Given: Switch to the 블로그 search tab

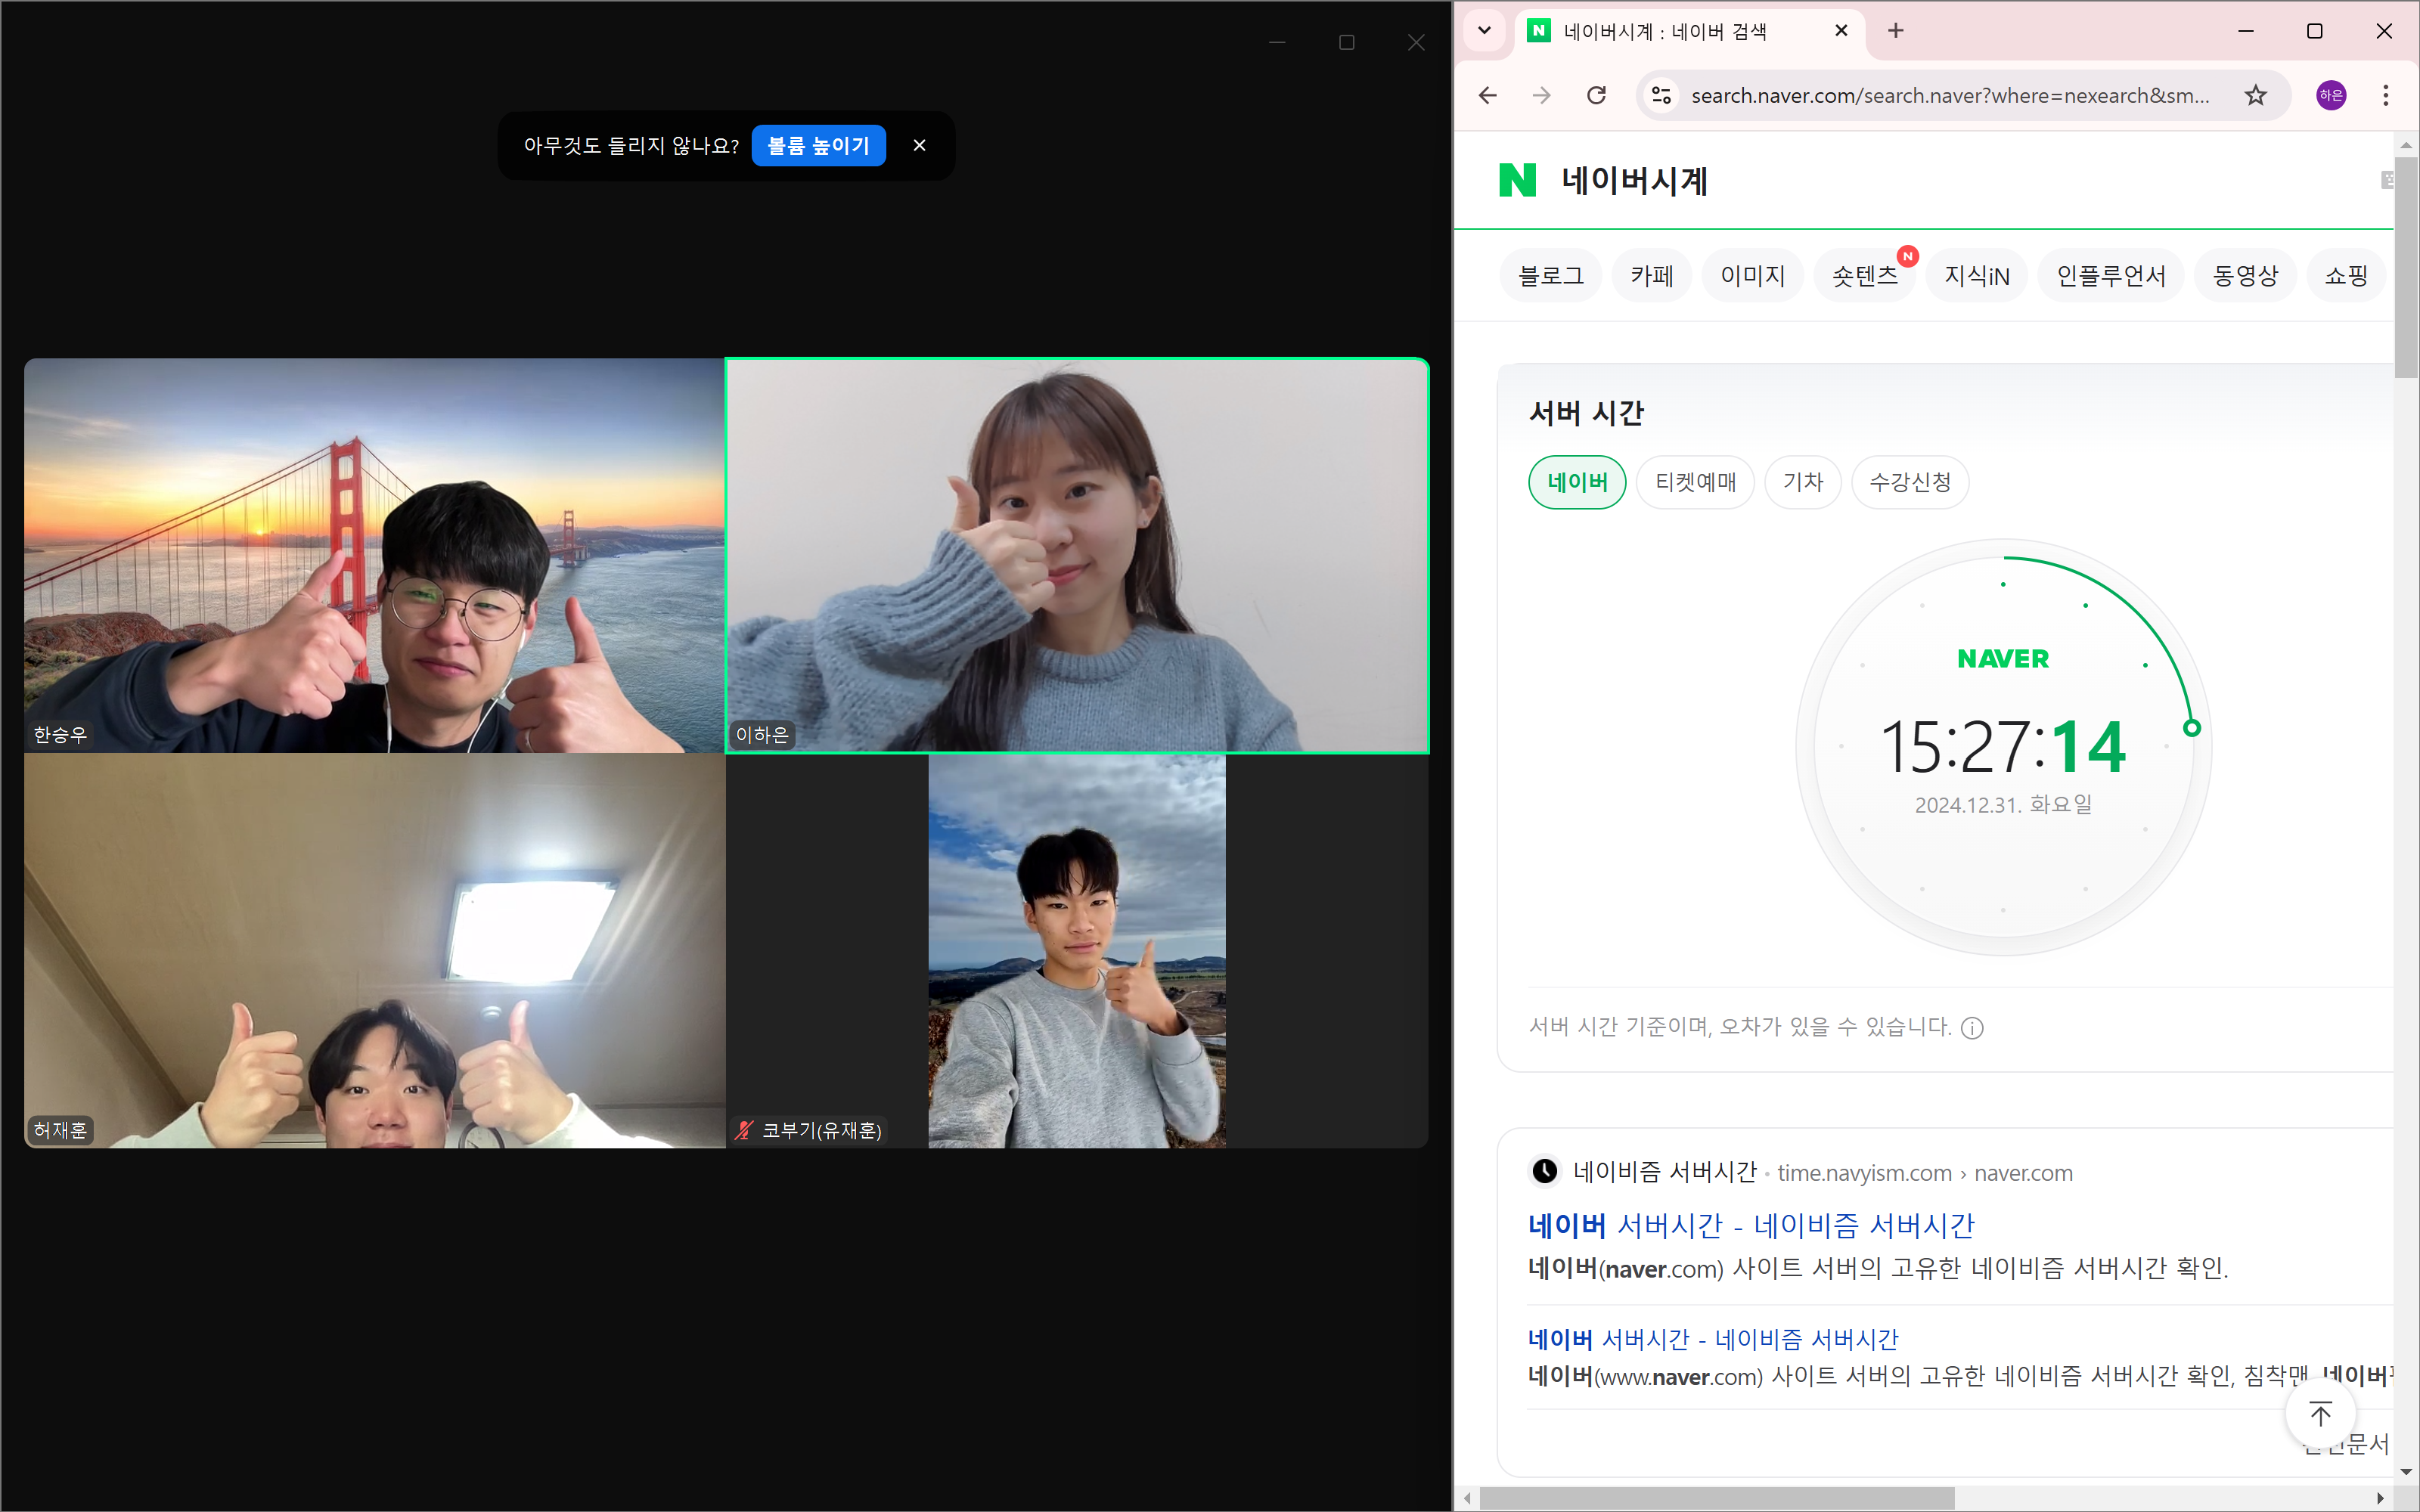Looking at the screenshot, I should pyautogui.click(x=1550, y=275).
